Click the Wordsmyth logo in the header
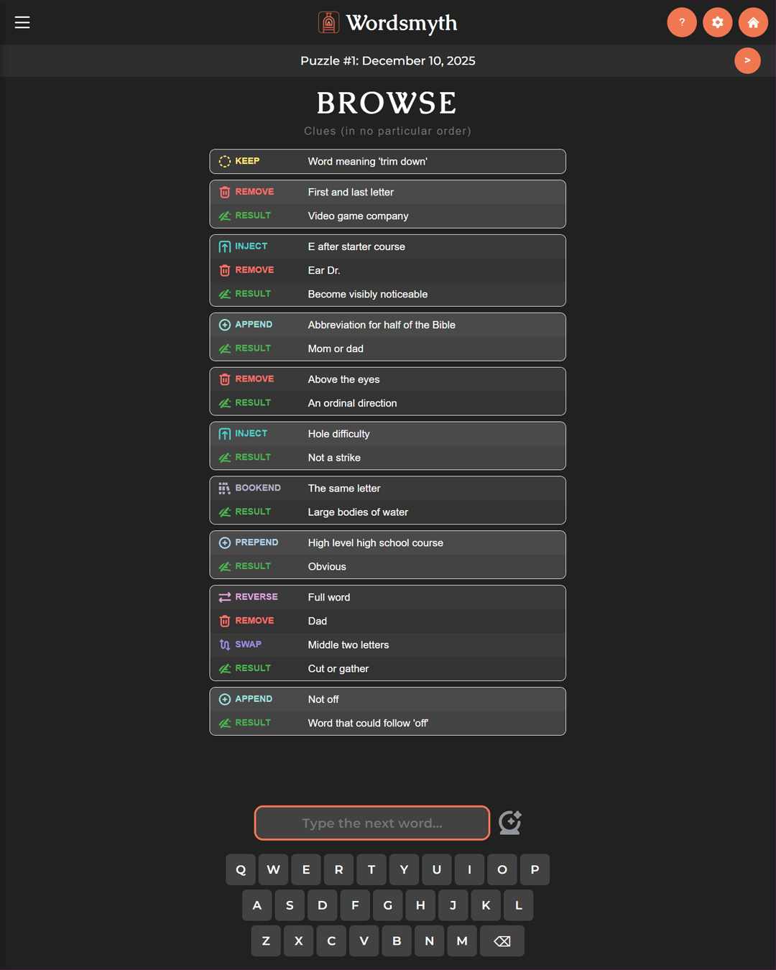776x970 pixels. (x=387, y=22)
